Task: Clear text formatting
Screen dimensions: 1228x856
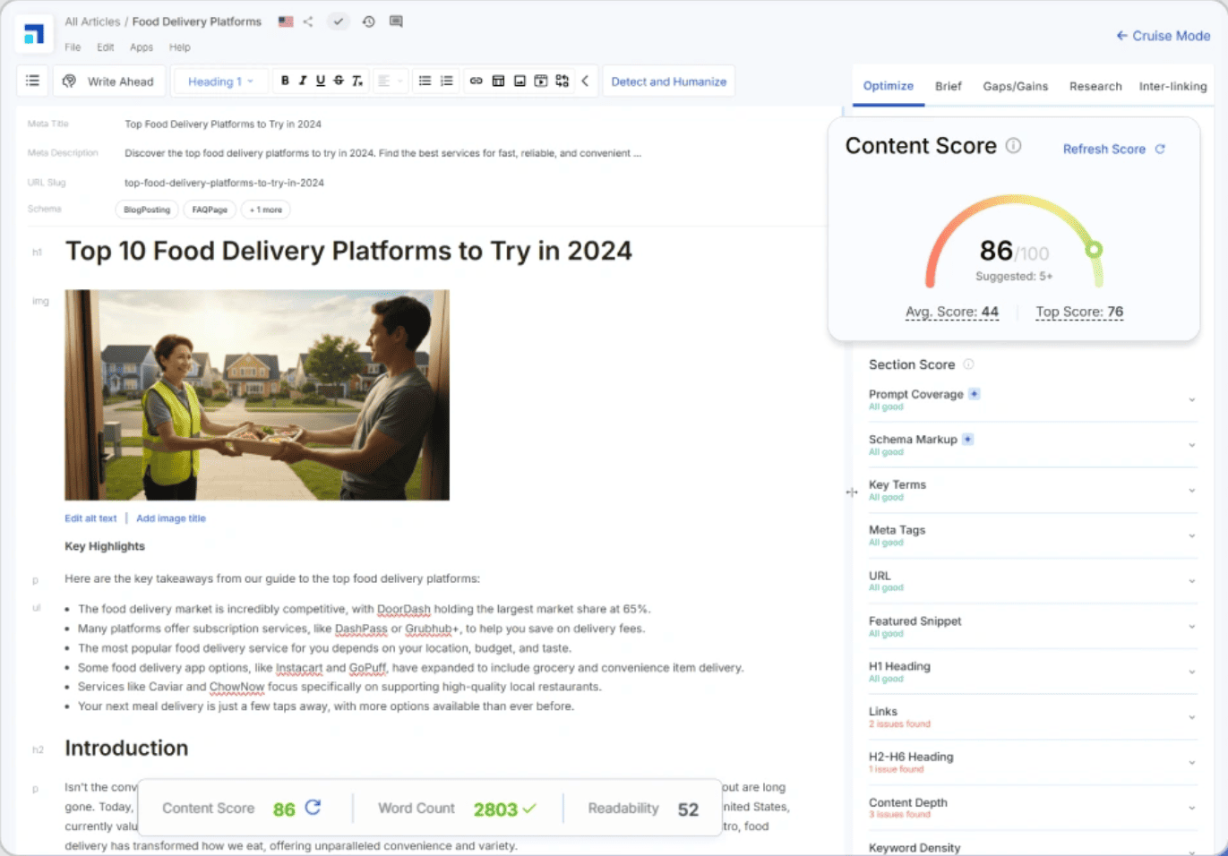Action: click(356, 81)
